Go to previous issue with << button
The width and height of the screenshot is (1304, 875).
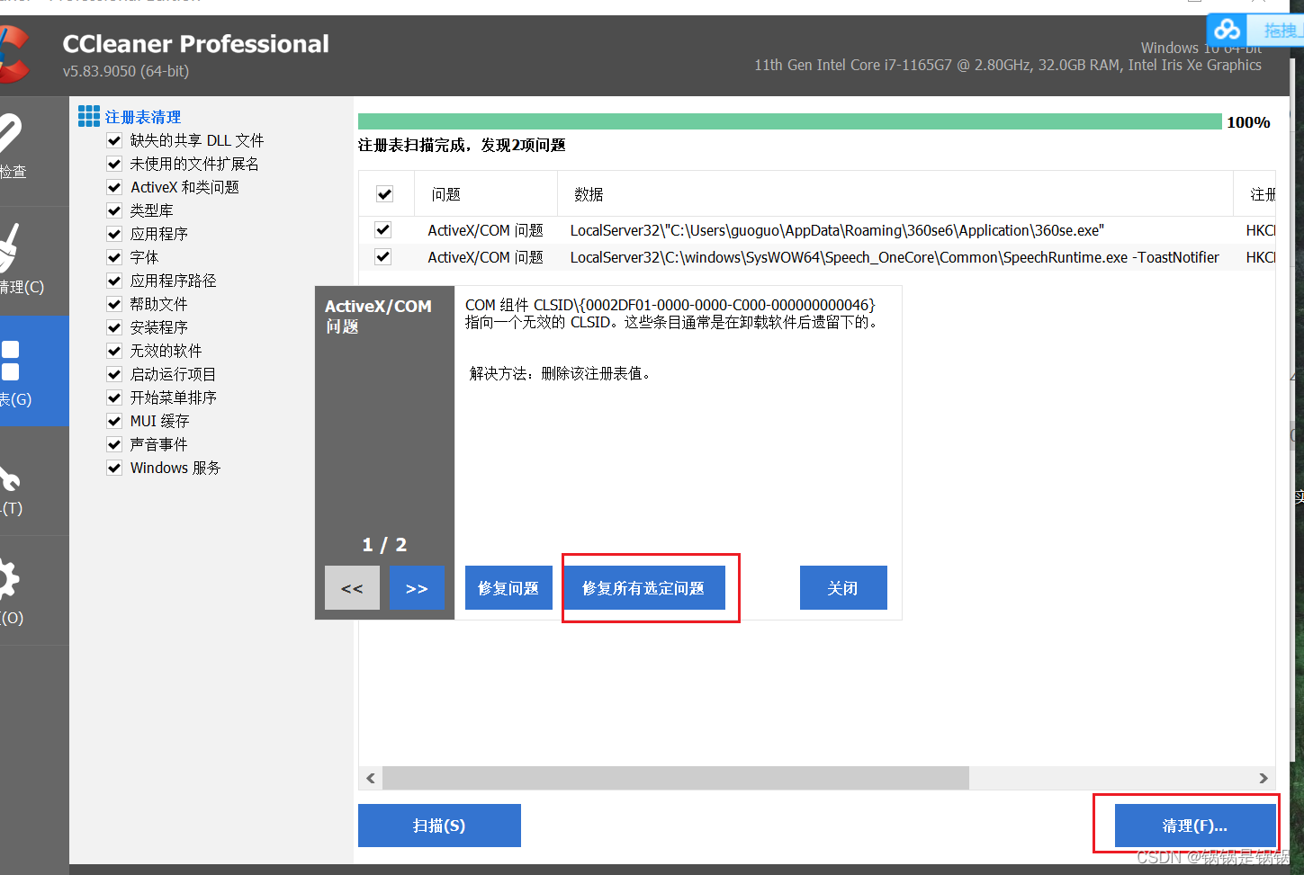(352, 588)
